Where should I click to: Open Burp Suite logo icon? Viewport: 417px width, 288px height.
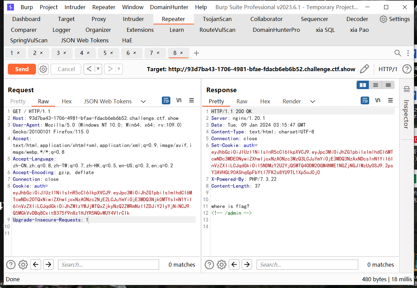[x=11, y=7]
